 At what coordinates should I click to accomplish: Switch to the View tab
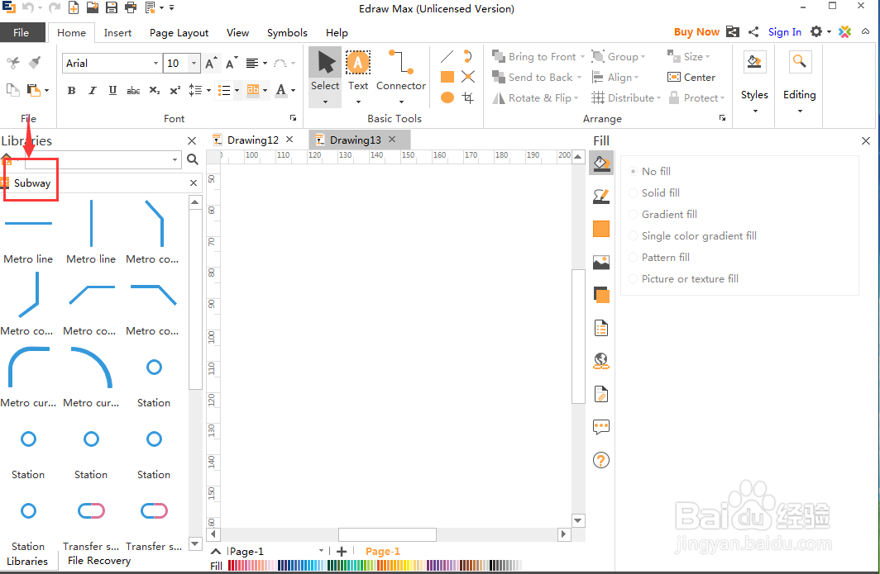tap(237, 32)
